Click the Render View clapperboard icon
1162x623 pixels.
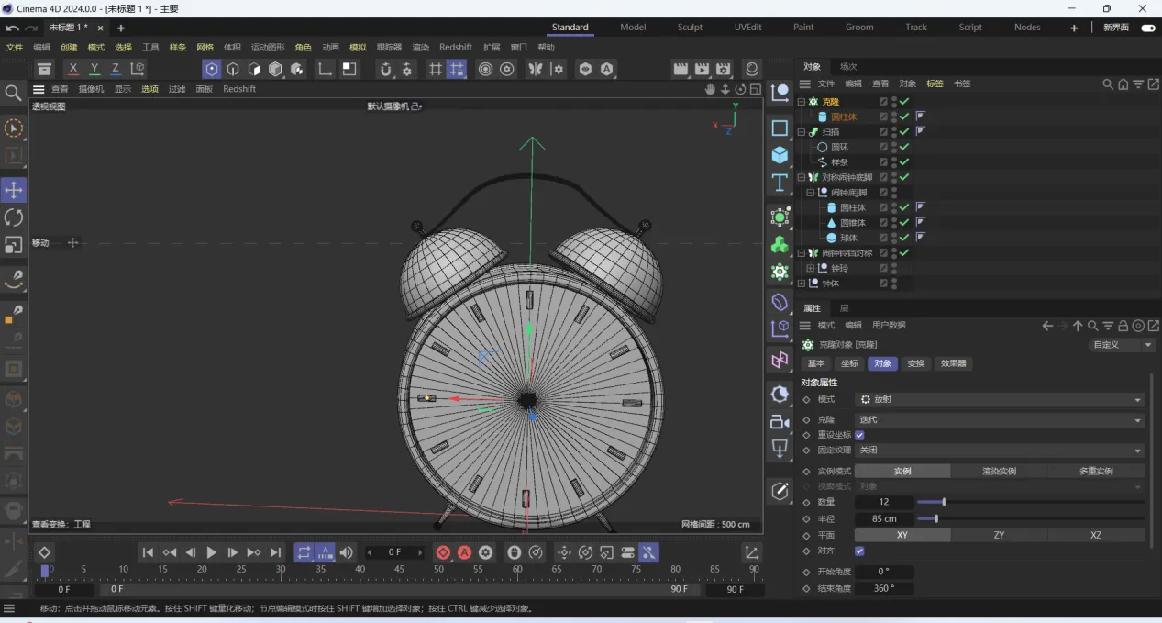coord(681,69)
